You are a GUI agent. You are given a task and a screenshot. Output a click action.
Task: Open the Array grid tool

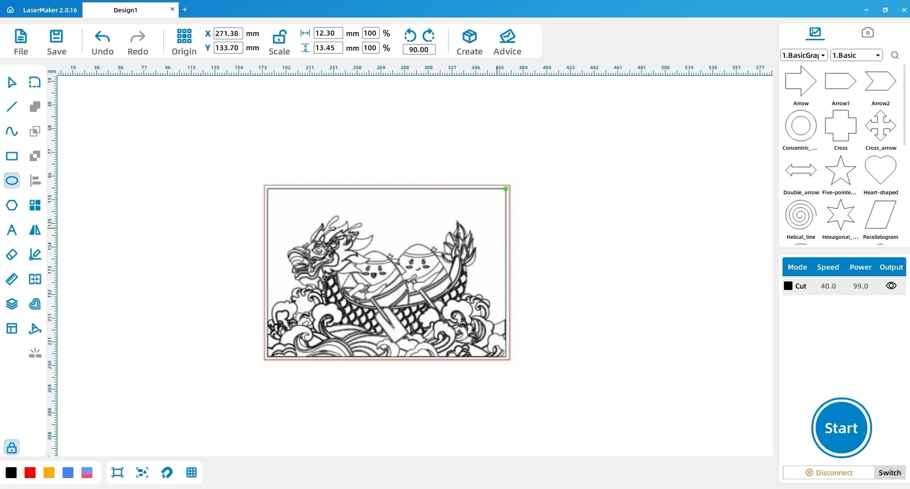coord(35,205)
